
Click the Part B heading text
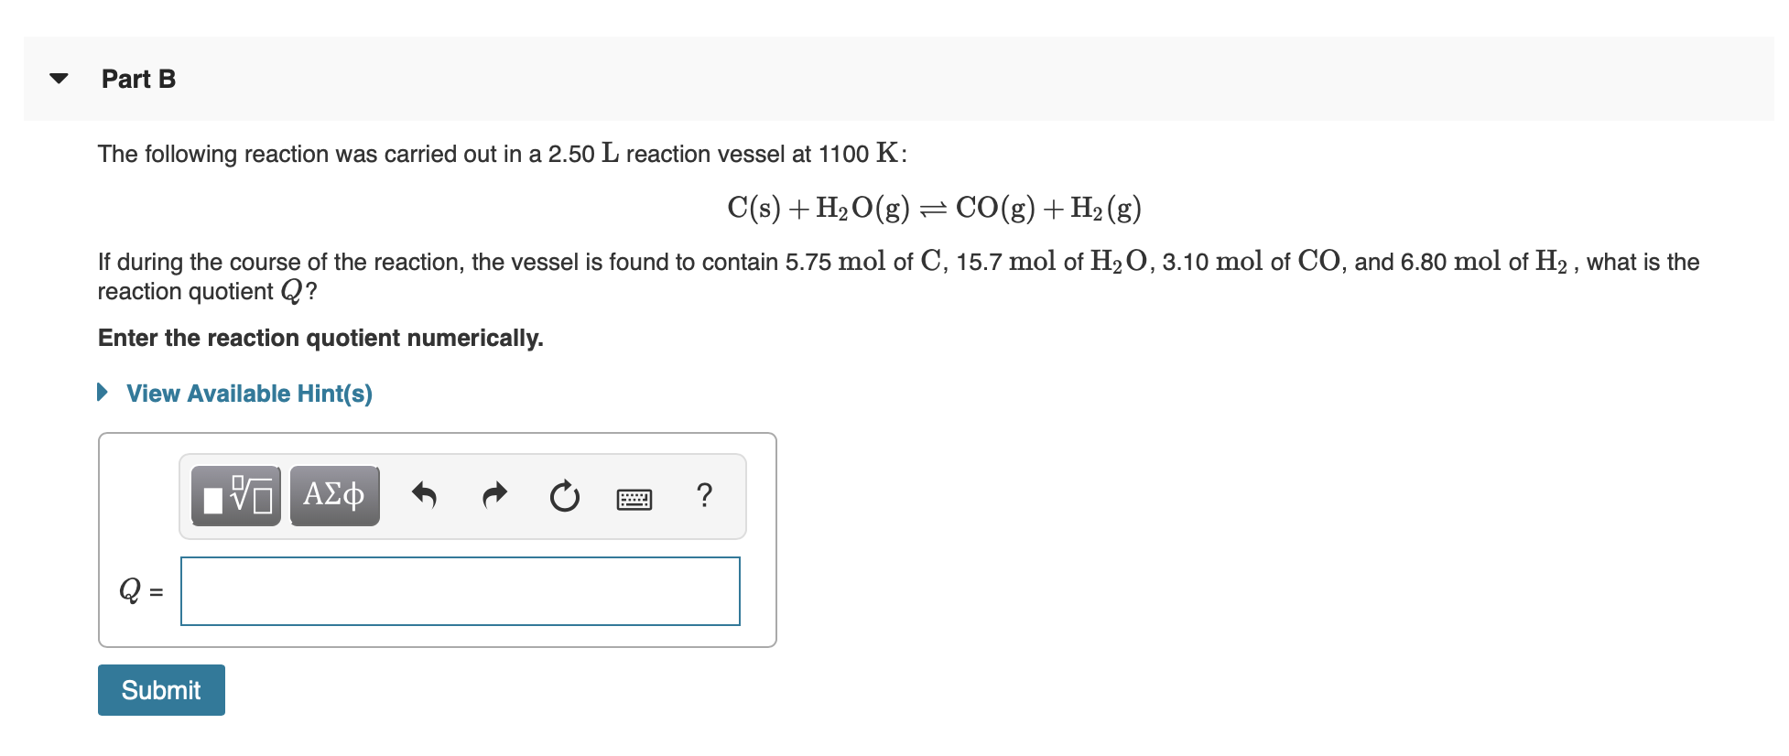point(138,80)
